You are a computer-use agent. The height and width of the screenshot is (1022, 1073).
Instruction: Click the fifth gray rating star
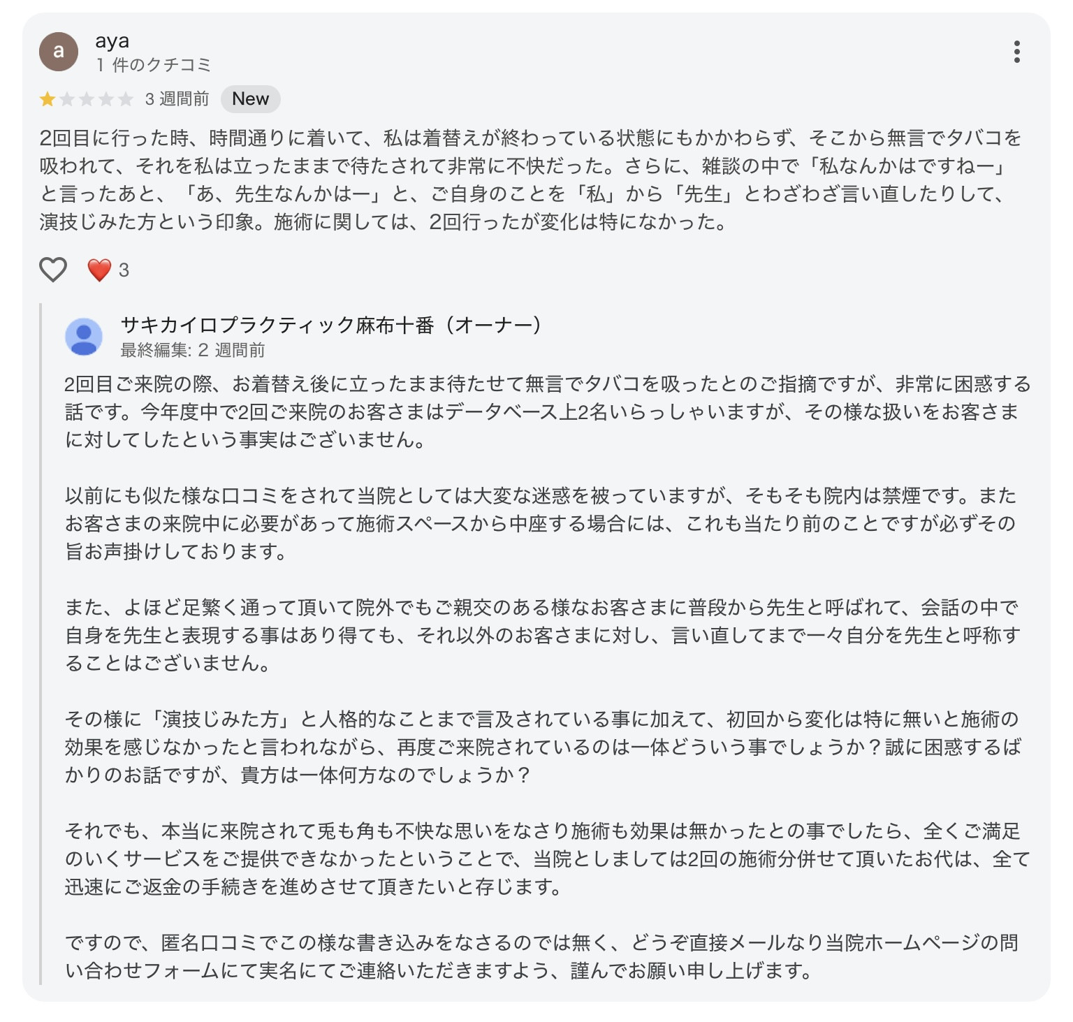[126, 99]
